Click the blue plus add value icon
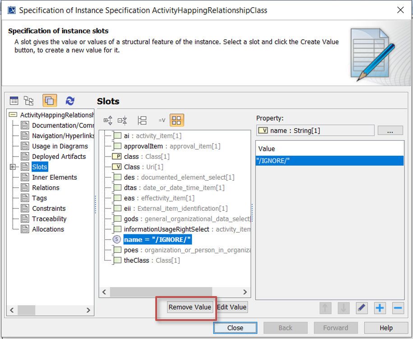 click(380, 308)
